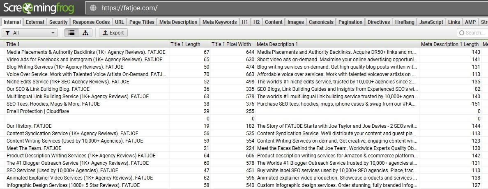Viewport: 488px width, 189px height.
Task: Select row 'Video Ads for Facebook and Instagram'
Action: pyautogui.click(x=84, y=60)
